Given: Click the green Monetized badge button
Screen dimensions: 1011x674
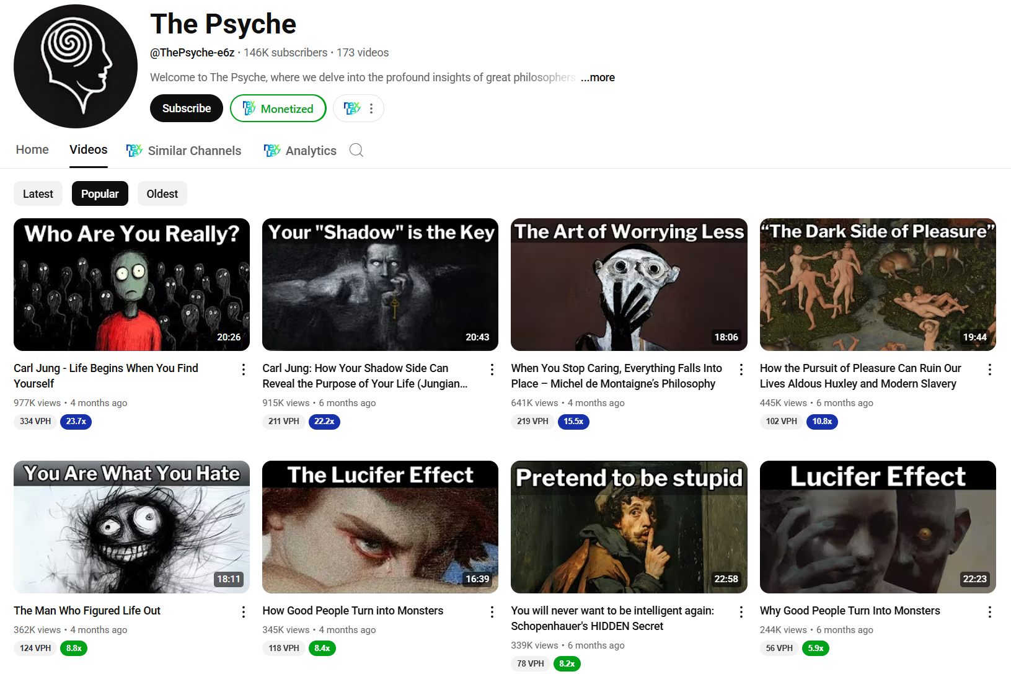Looking at the screenshot, I should click(278, 109).
